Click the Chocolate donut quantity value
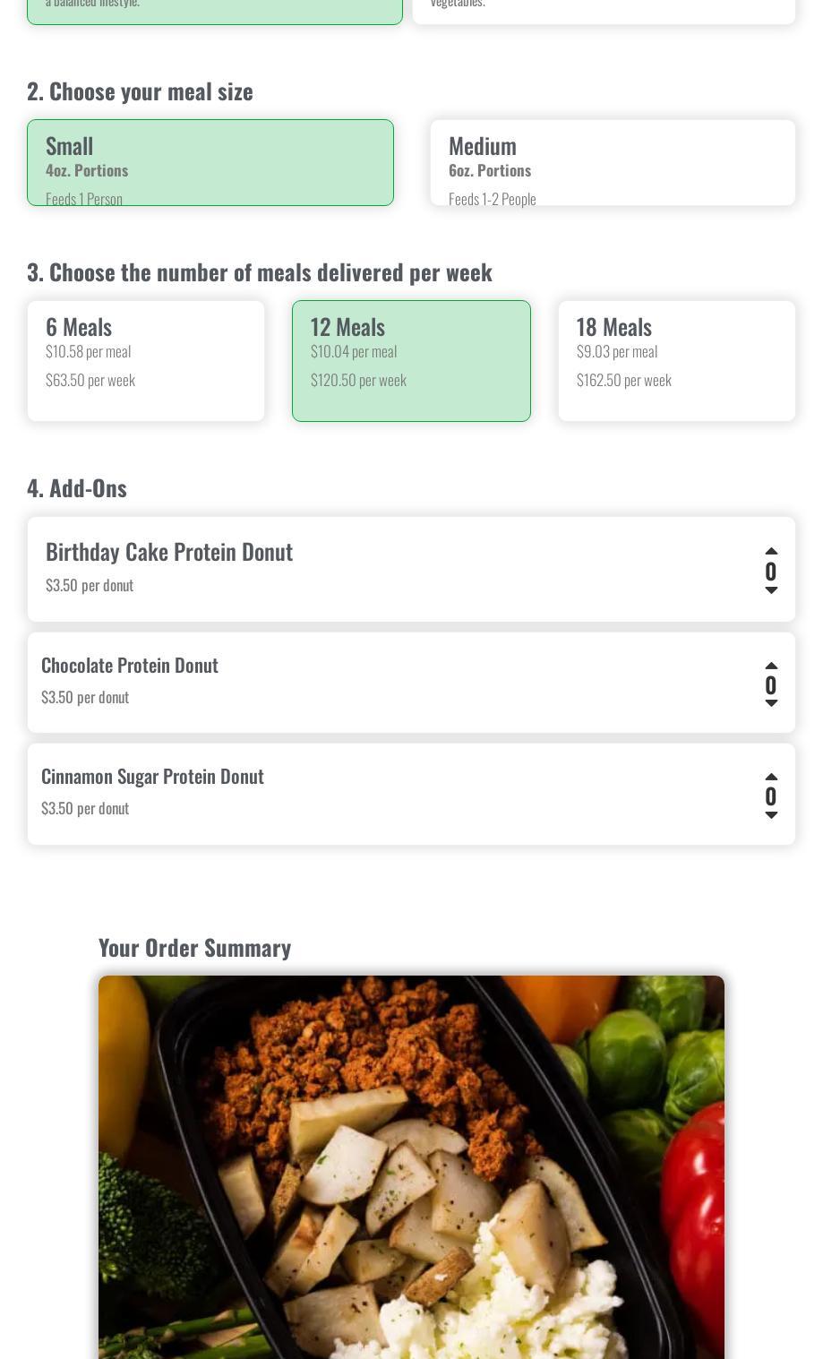Viewport: 823px width, 1359px height. 770,685
